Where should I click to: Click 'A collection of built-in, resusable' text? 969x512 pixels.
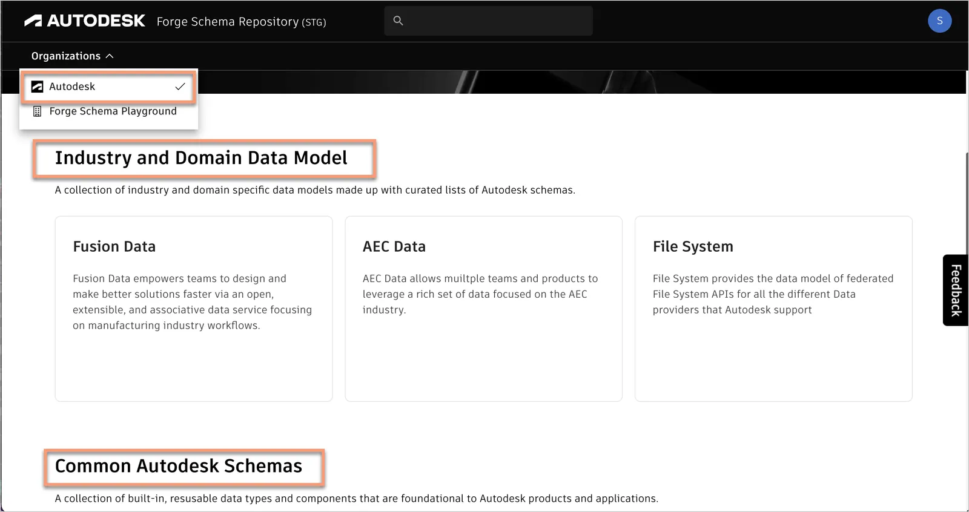(357, 499)
